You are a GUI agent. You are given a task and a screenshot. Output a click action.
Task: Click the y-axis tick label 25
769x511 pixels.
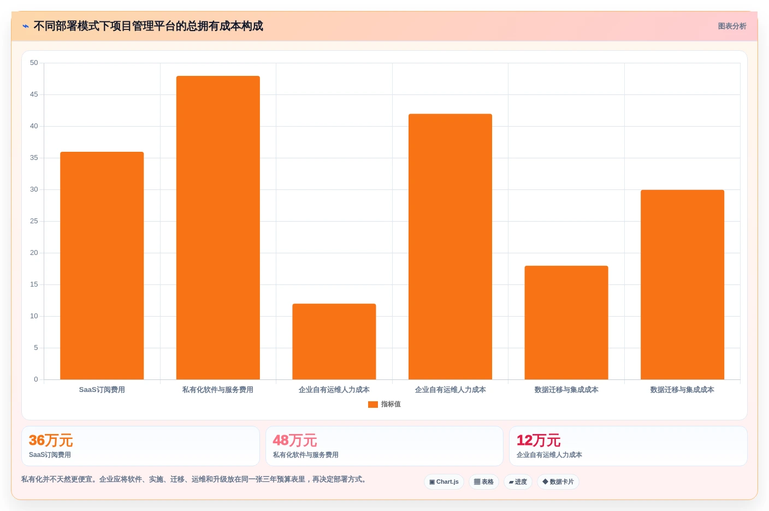click(34, 221)
